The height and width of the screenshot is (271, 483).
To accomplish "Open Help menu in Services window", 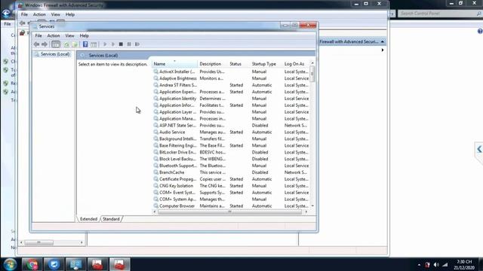I will coord(84,35).
